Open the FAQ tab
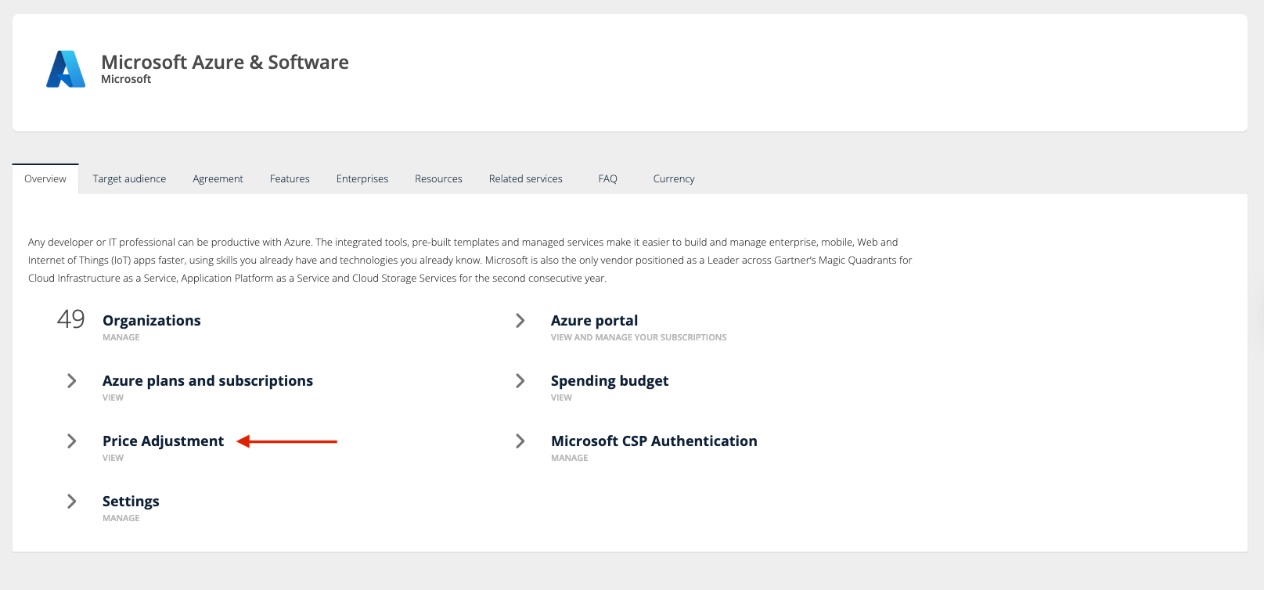Image resolution: width=1264 pixels, height=590 pixels. 607,179
